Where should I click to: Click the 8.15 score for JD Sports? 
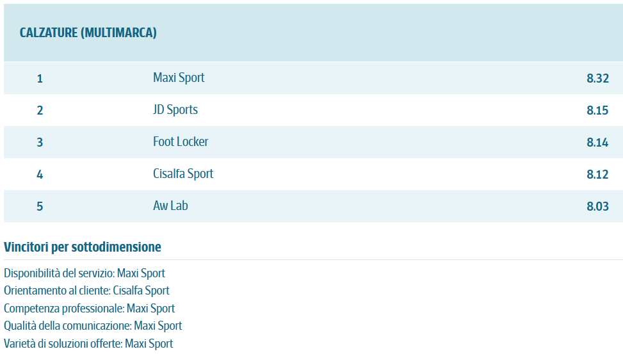coord(597,110)
